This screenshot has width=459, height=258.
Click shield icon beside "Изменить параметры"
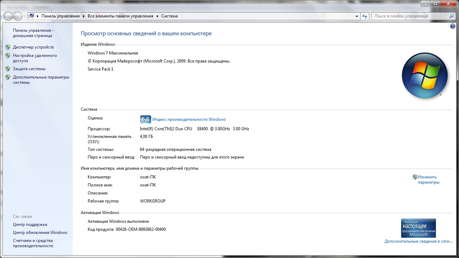click(x=415, y=177)
